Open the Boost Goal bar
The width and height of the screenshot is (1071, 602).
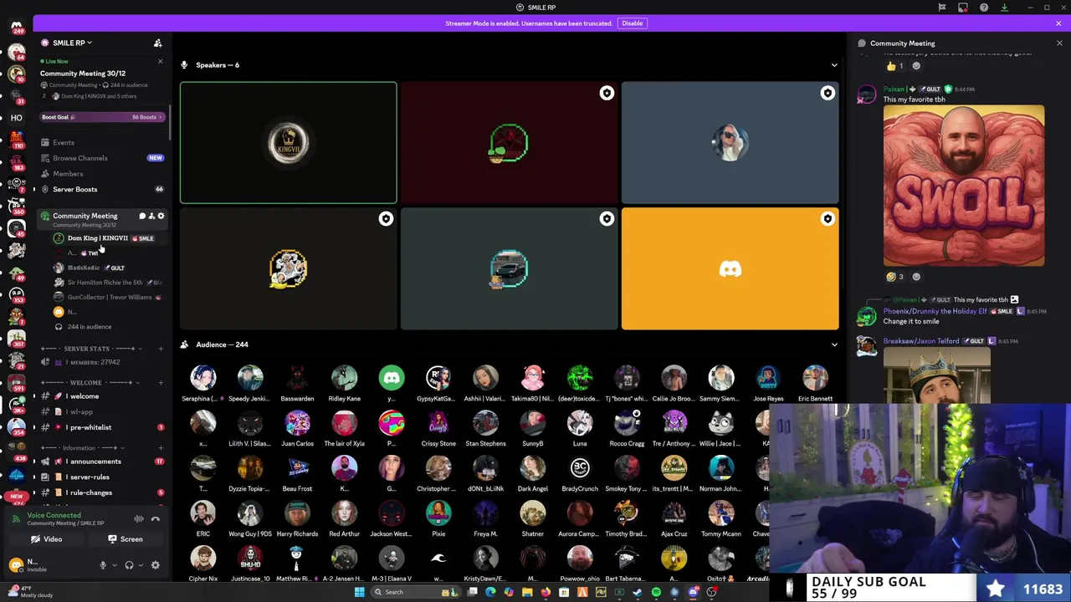click(101, 117)
